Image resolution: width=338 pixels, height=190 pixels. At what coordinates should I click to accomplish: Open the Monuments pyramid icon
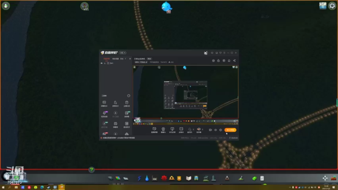click(227, 178)
